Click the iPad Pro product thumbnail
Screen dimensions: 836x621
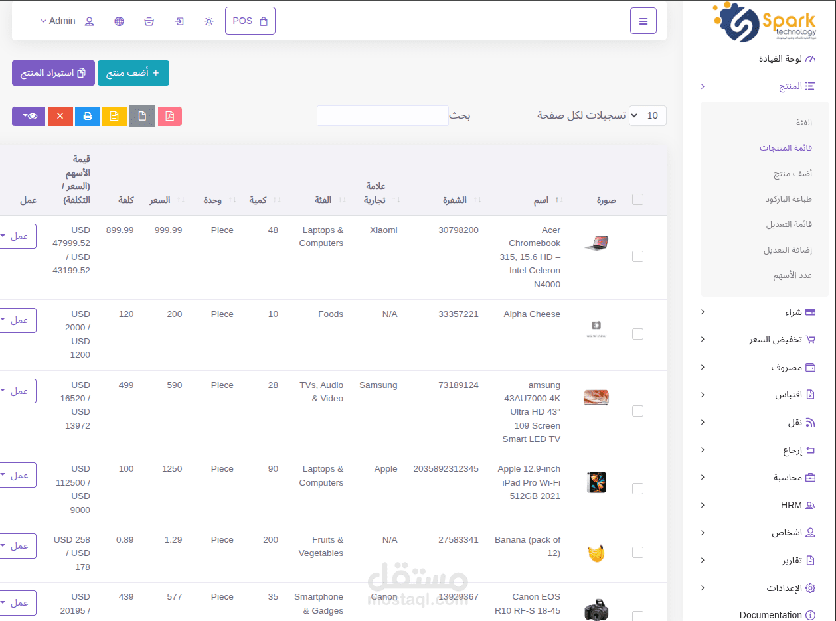(596, 482)
